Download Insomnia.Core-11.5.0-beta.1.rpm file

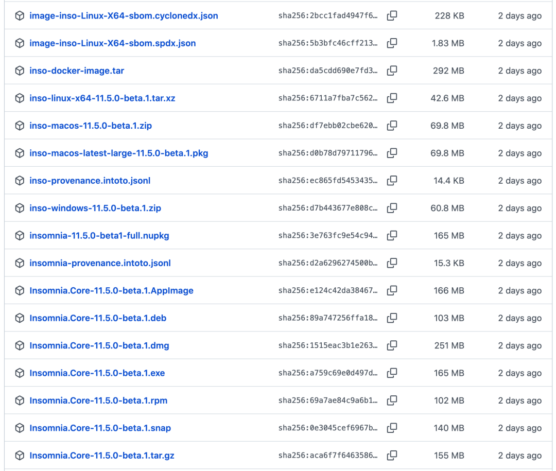click(98, 400)
